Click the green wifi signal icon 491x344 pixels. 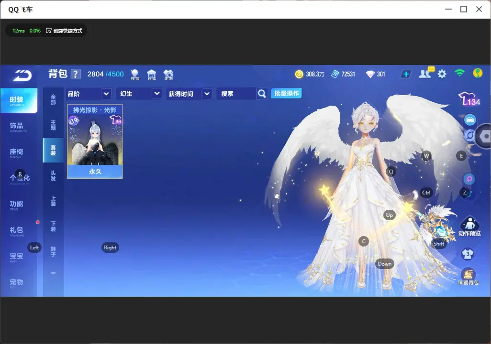(459, 73)
